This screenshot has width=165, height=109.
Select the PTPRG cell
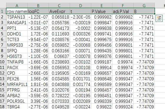(x=17, y=90)
